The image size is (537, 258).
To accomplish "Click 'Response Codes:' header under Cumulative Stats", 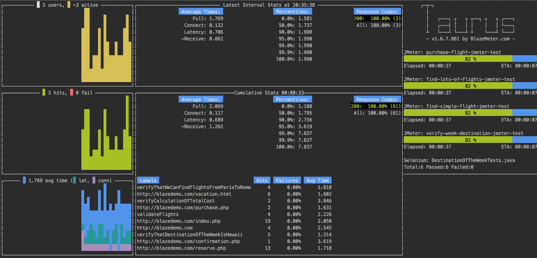I will (x=377, y=99).
